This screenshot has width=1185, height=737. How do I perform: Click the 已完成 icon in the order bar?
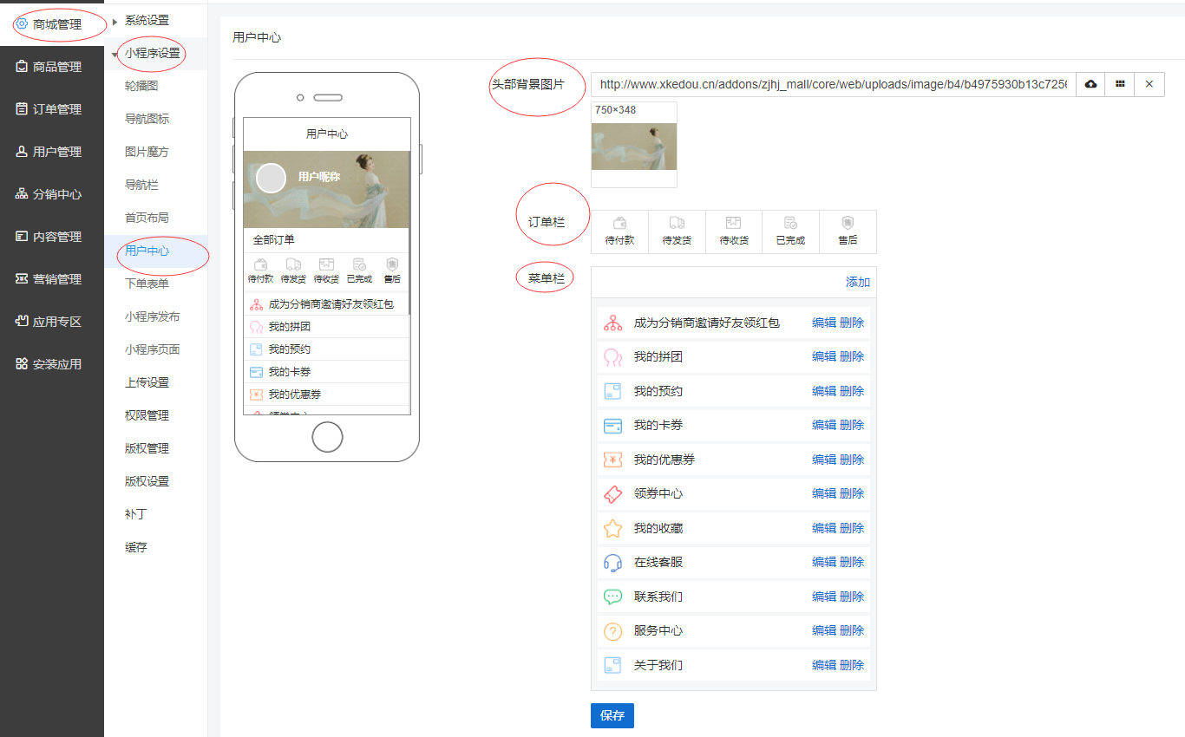click(x=790, y=224)
